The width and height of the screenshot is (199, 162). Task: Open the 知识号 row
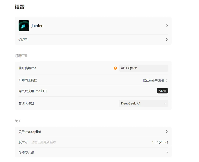coord(93,40)
